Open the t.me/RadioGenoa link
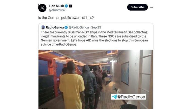Viewport: 194px width, 109px height. point(64,44)
